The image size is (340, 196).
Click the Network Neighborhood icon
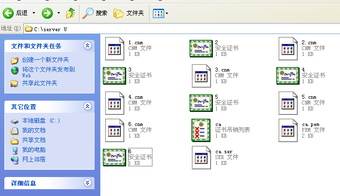15,160
